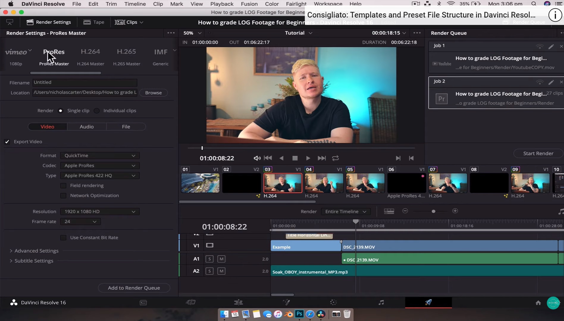Image resolution: width=564 pixels, height=321 pixels.
Task: Open viewer options three-dot menu
Action: pos(417,33)
